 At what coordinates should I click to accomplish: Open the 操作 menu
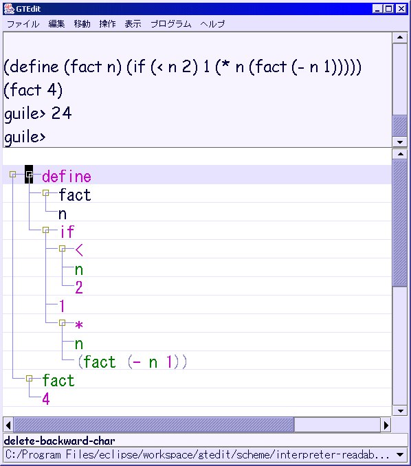point(107,24)
